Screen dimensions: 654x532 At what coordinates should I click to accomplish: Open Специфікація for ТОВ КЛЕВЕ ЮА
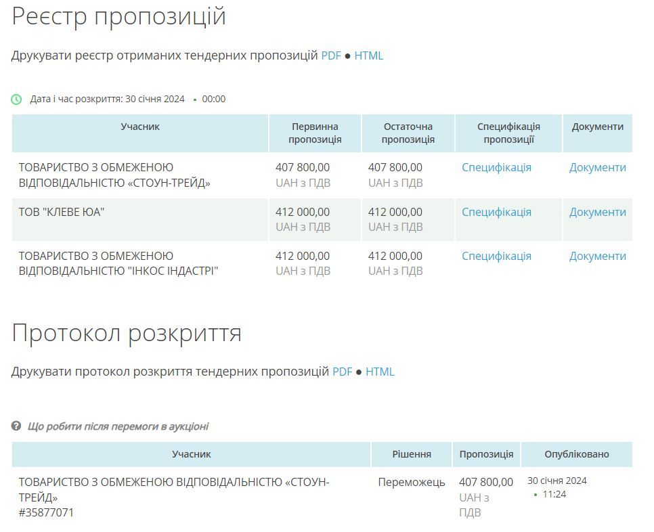click(x=496, y=211)
